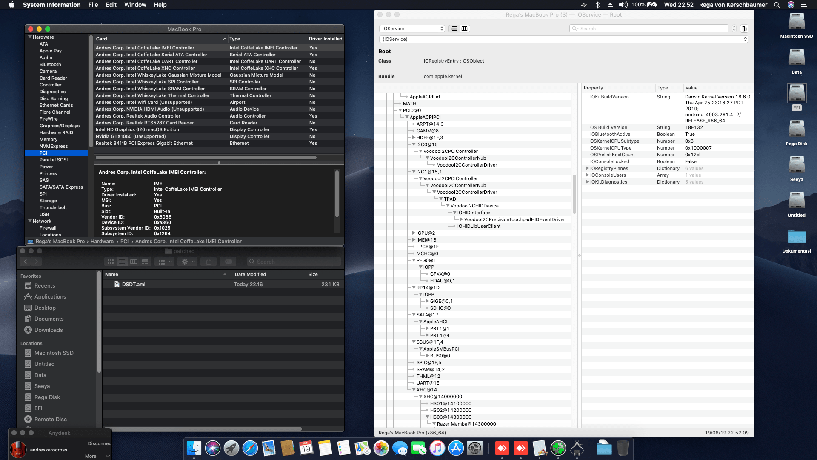Screen dimensions: 817x460
Task: Select PCI under Hardware sidebar
Action: tap(43, 153)
